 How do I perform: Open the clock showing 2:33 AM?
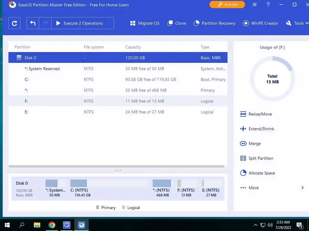[283, 225]
